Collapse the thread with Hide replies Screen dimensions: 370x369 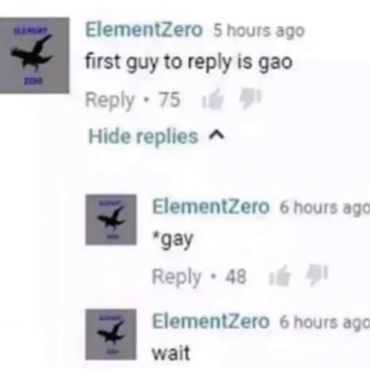click(143, 137)
